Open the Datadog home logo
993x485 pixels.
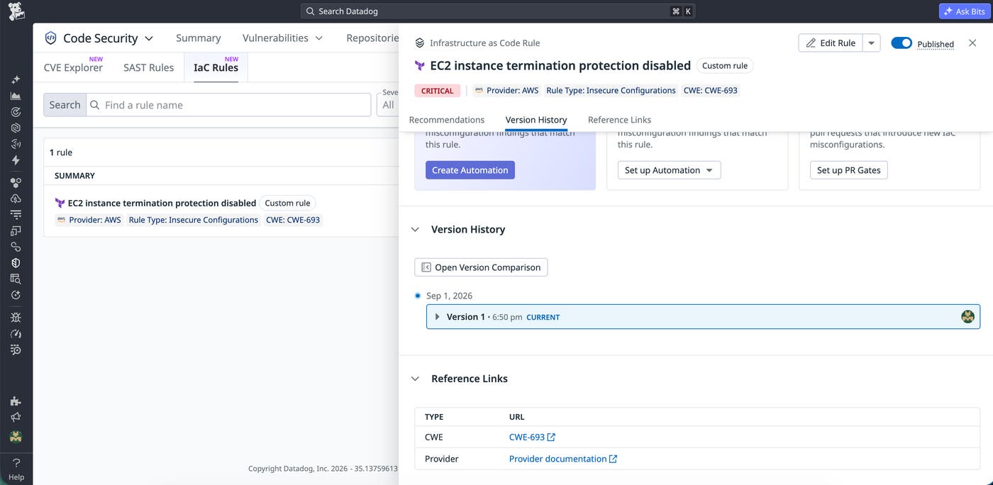click(16, 11)
